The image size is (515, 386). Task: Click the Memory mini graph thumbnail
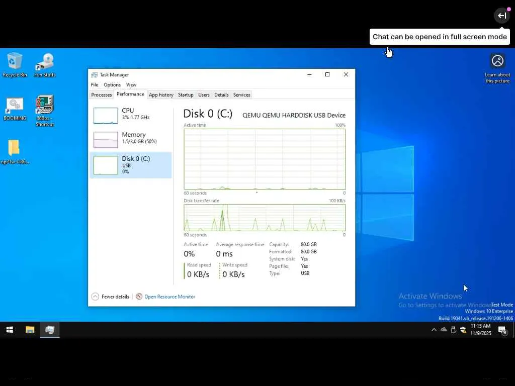pos(106,140)
